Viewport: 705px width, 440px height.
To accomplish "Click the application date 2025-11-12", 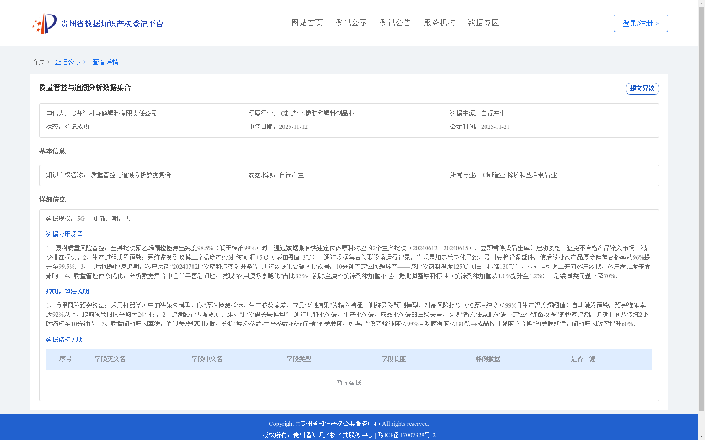I will coord(293,127).
